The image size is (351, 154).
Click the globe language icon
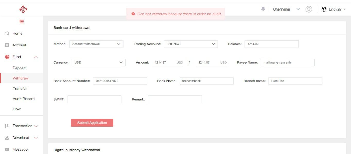tap(324, 9)
